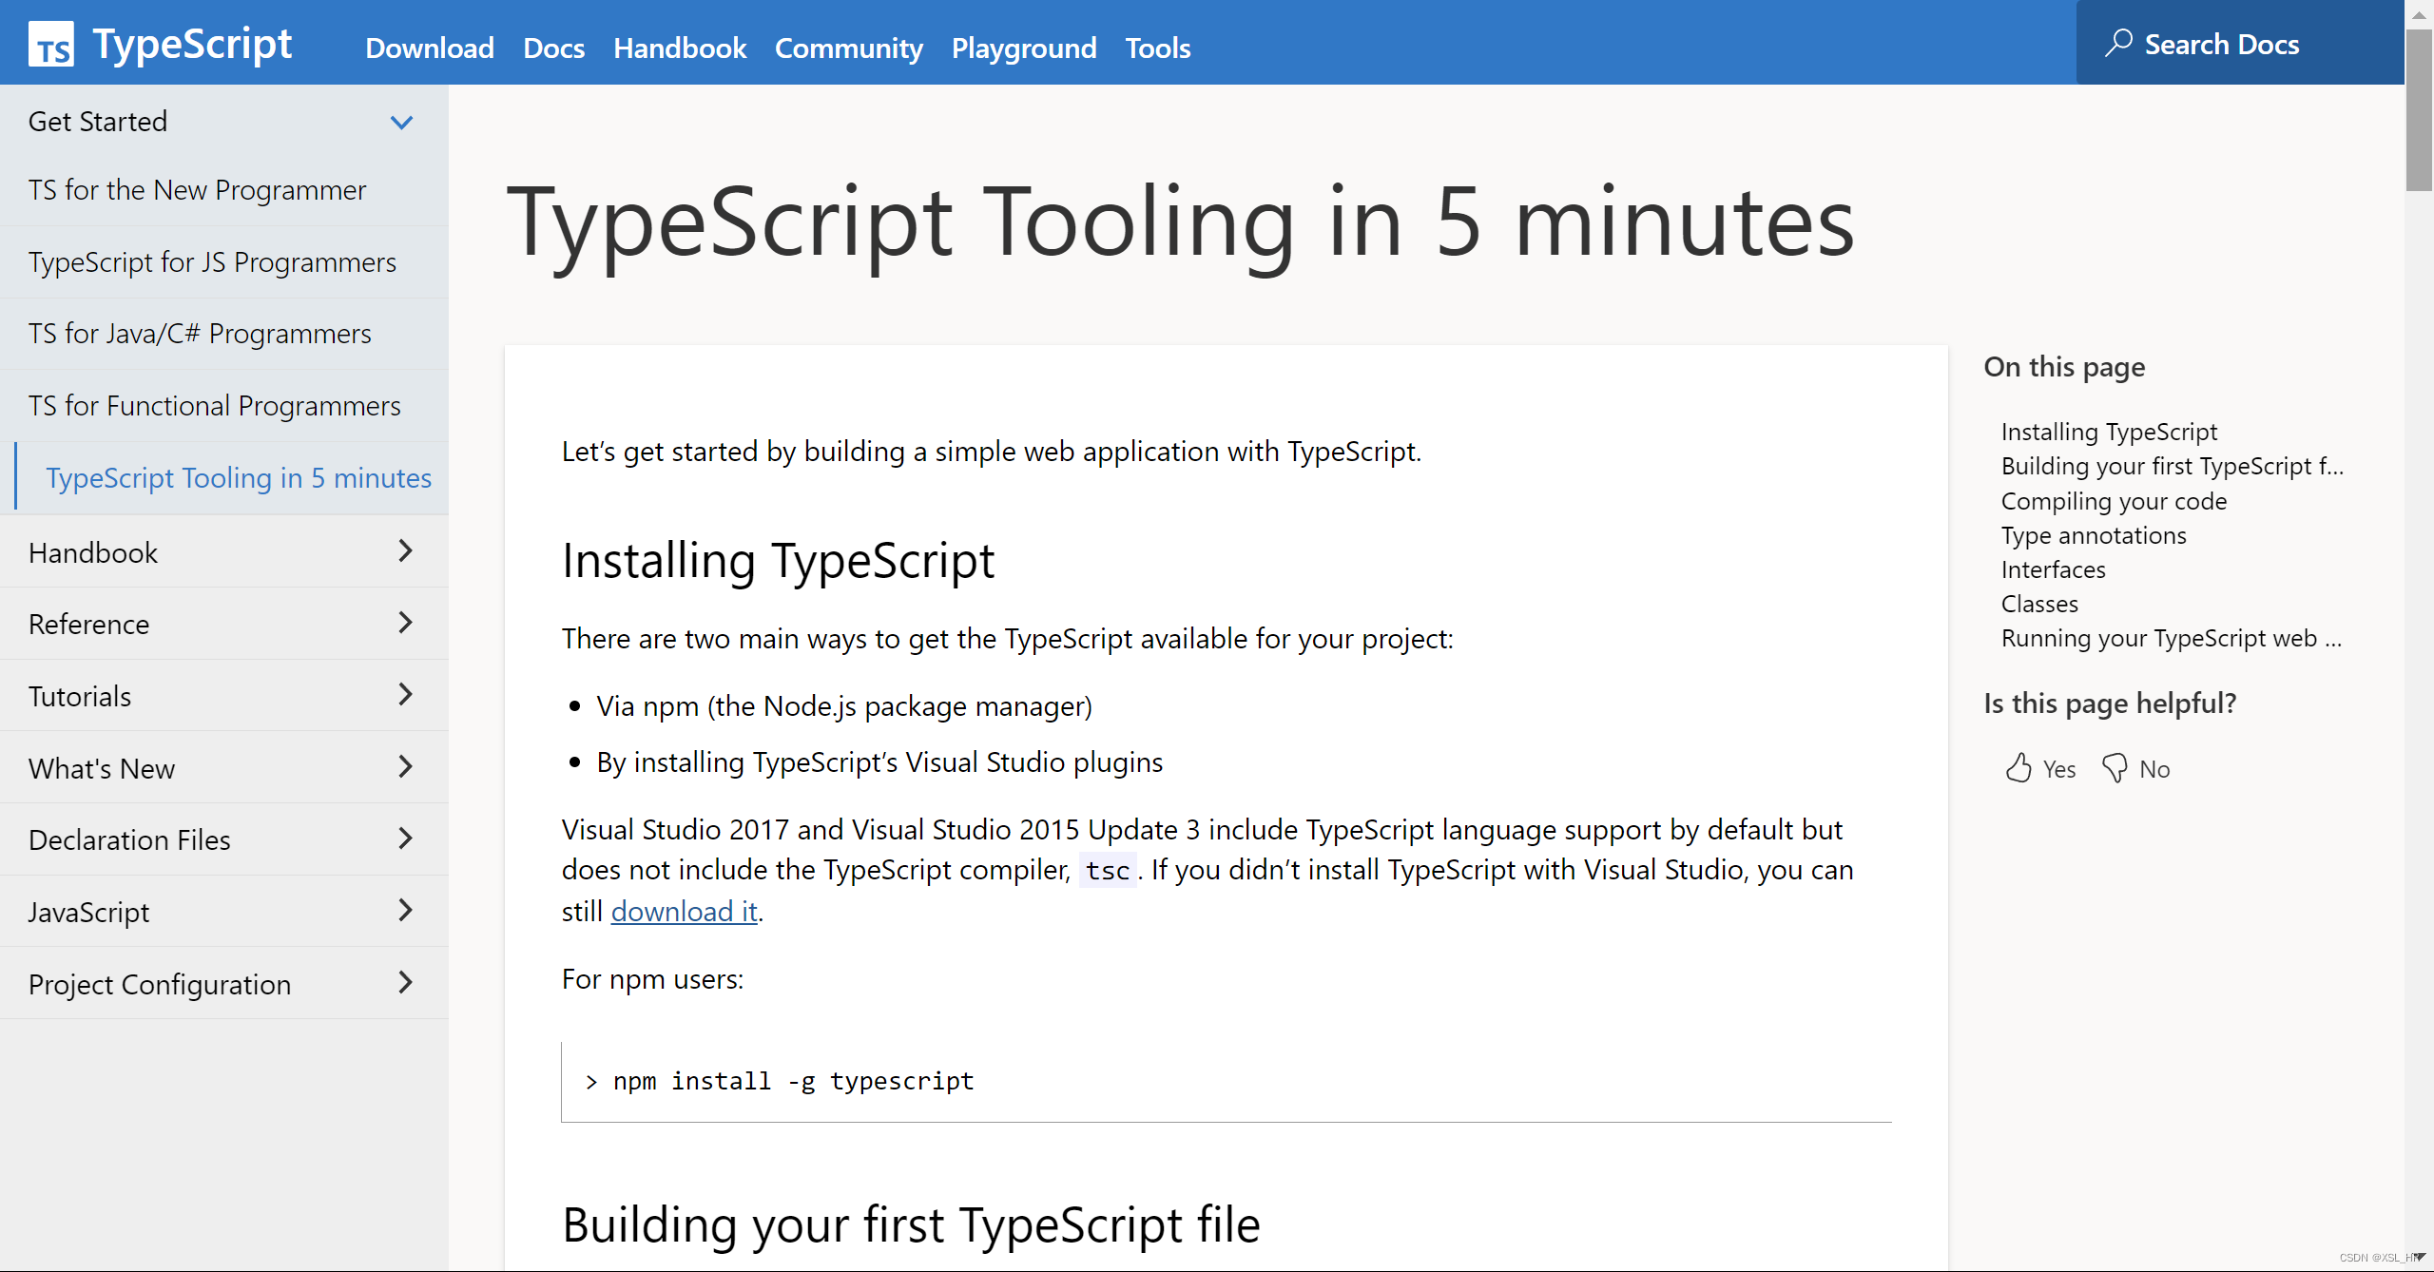
Task: Click the TypeScript TS logo icon
Action: pyautogui.click(x=50, y=45)
